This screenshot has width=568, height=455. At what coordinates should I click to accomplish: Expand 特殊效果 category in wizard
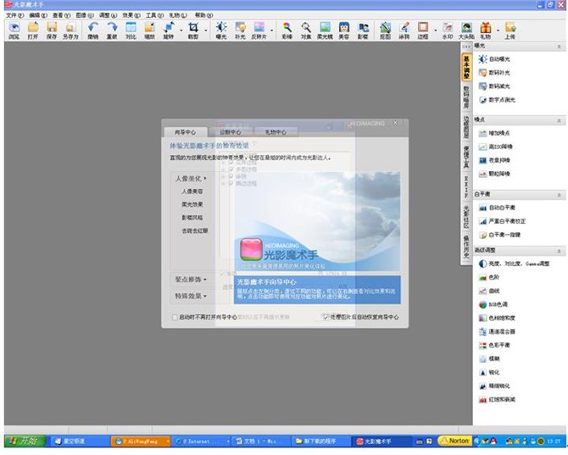click(191, 296)
